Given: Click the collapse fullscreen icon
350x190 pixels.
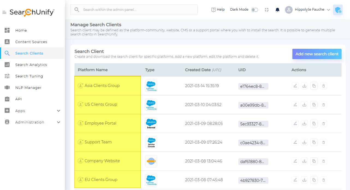Looking at the screenshot, I should click(267, 10).
